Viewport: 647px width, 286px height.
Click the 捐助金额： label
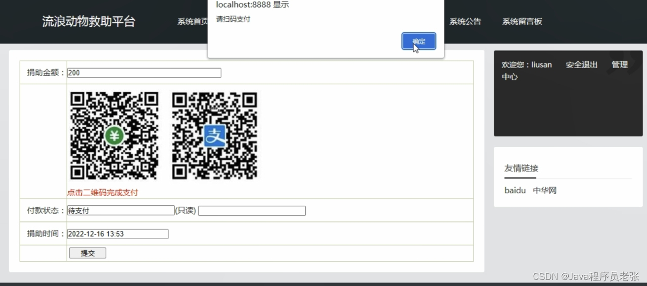click(x=46, y=73)
